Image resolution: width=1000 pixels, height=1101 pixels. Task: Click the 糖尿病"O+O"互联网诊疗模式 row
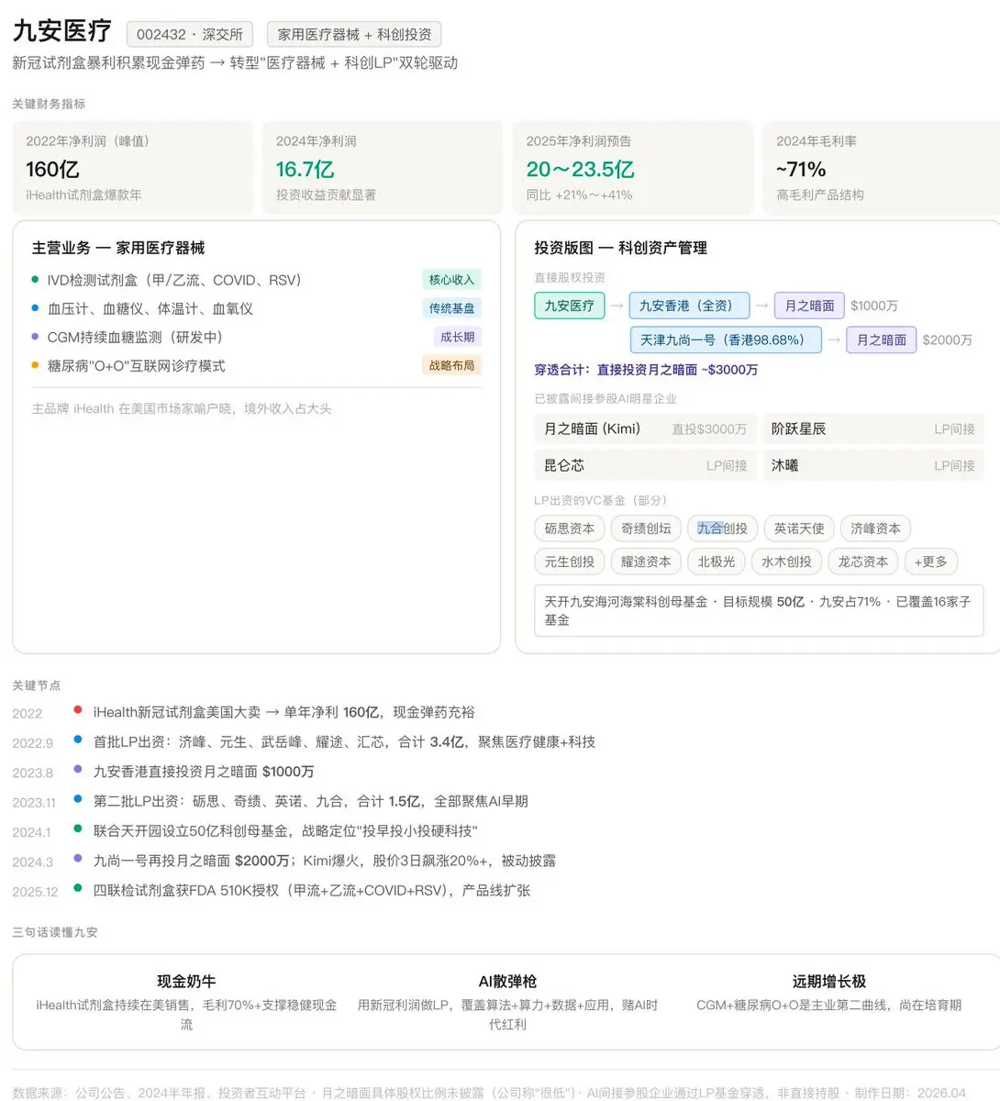click(257, 365)
